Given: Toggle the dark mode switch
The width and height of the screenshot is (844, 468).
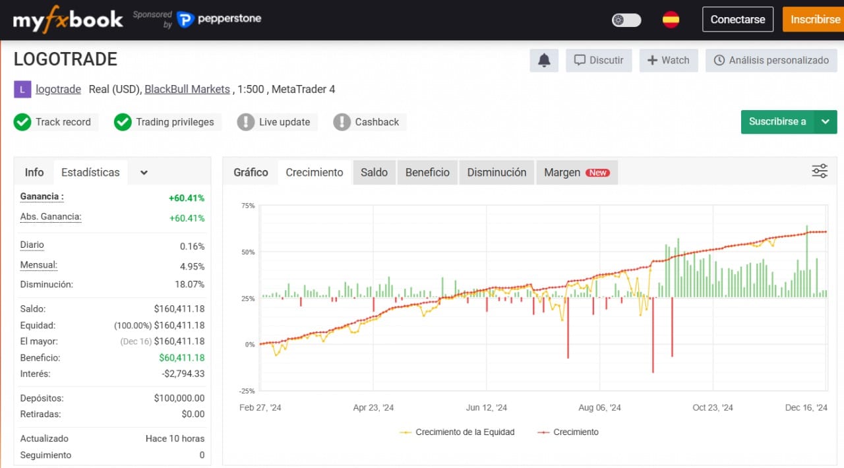Looking at the screenshot, I should [626, 20].
